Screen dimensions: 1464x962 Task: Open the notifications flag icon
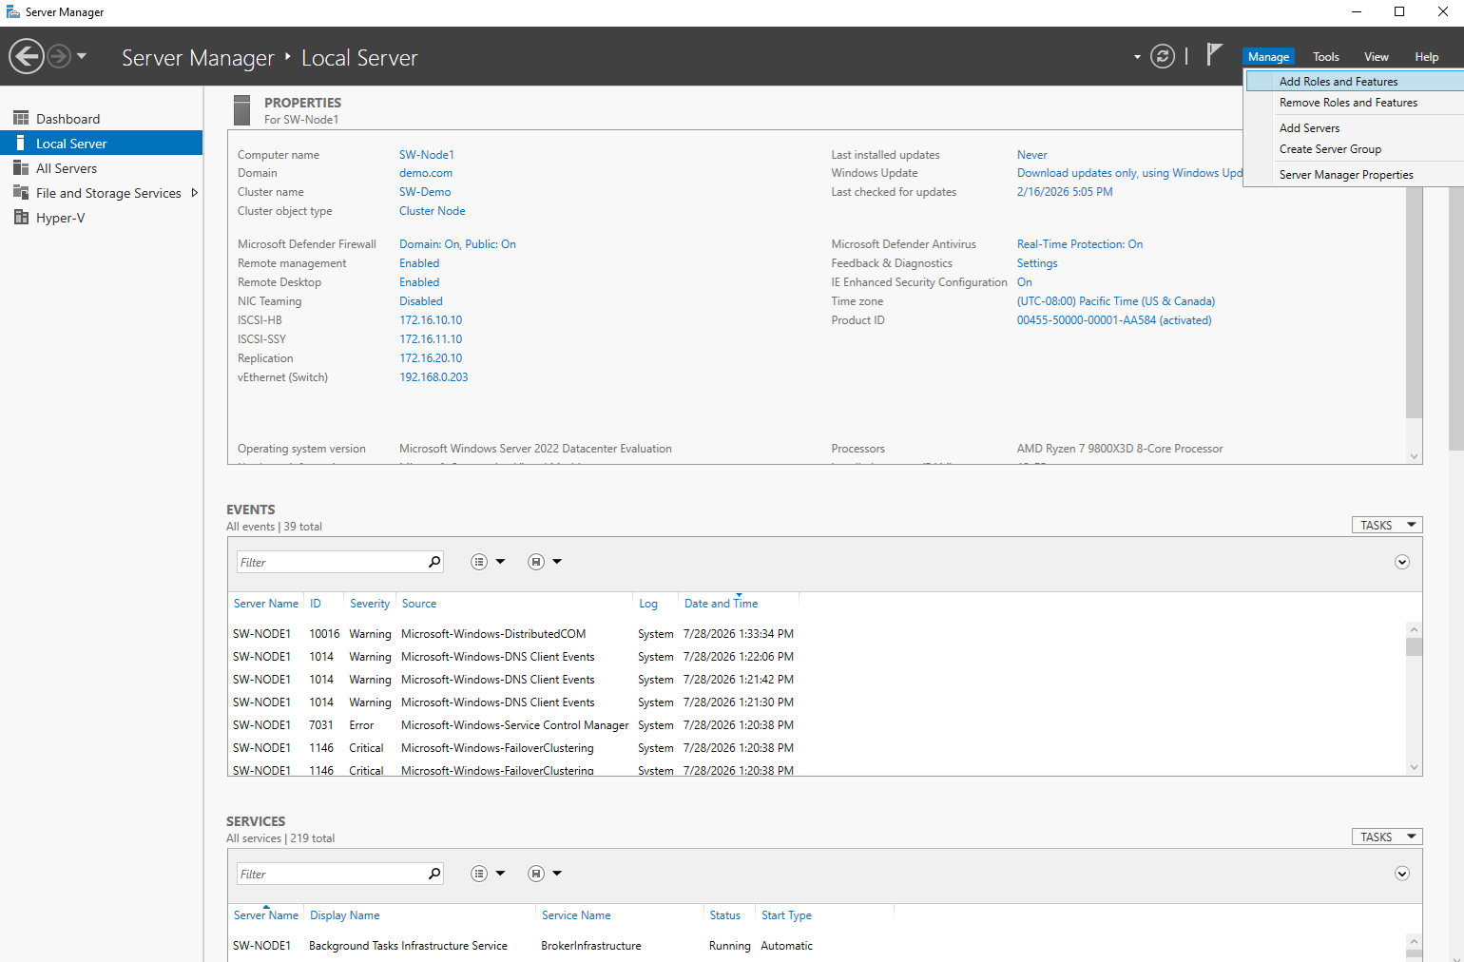tap(1214, 55)
